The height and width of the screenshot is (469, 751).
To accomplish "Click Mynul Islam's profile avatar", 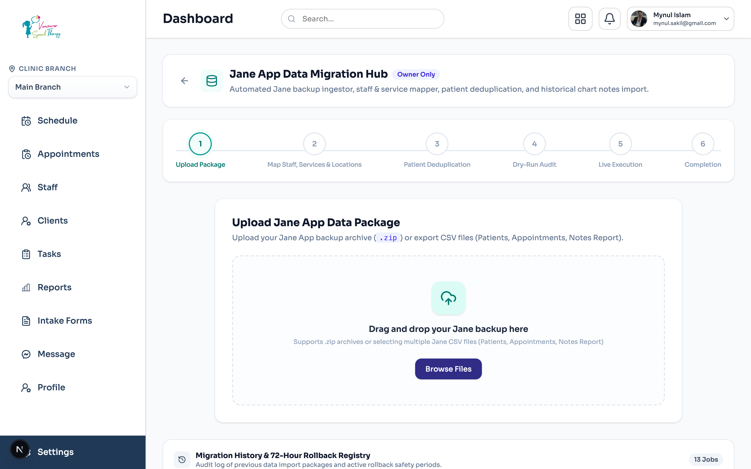I will click(639, 18).
